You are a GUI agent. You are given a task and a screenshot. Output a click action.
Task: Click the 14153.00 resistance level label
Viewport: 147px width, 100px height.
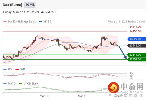pyautogui.click(x=135, y=31)
